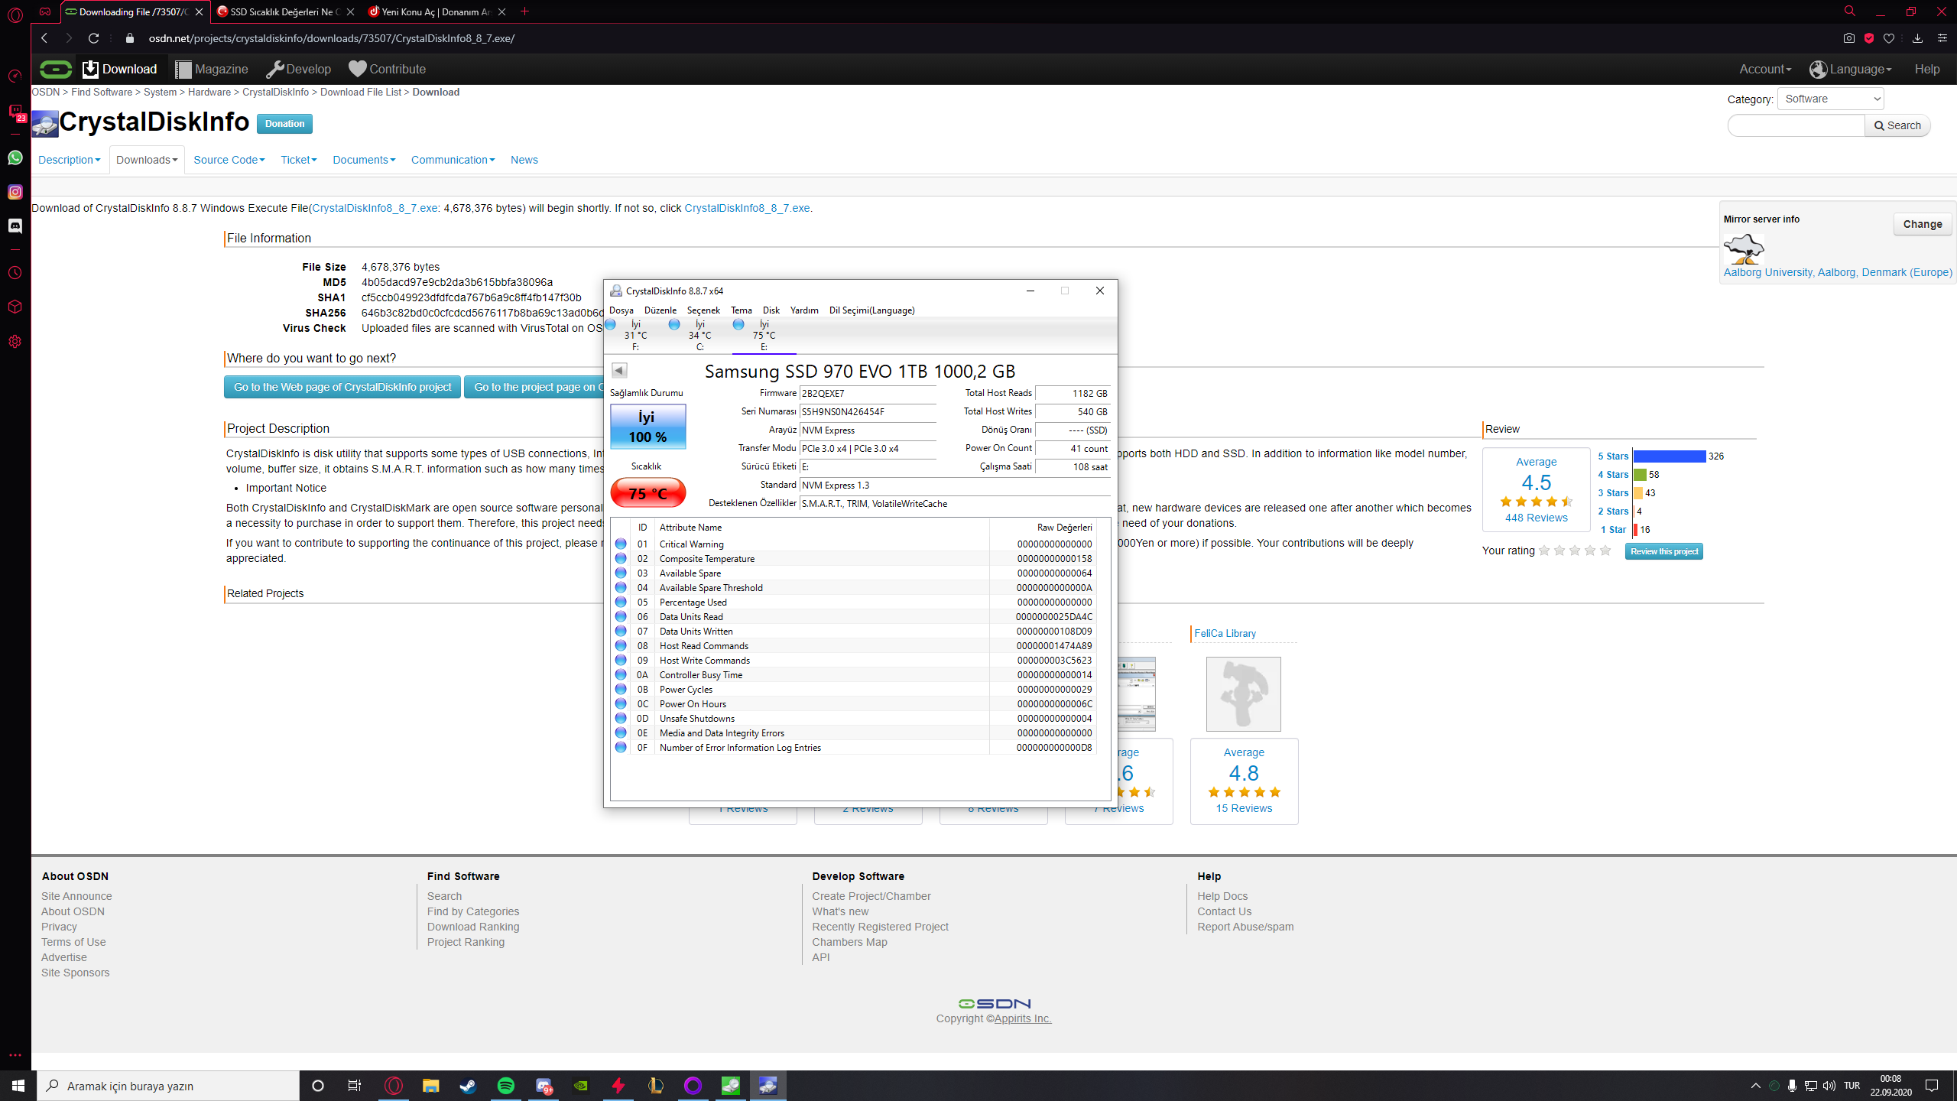The height and width of the screenshot is (1101, 1957).
Task: Open Spotify from the taskbar
Action: point(505,1086)
